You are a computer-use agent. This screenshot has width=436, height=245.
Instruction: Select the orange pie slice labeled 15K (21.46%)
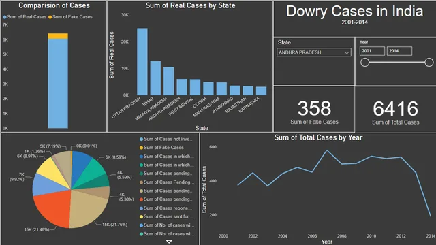pyautogui.click(x=53, y=208)
